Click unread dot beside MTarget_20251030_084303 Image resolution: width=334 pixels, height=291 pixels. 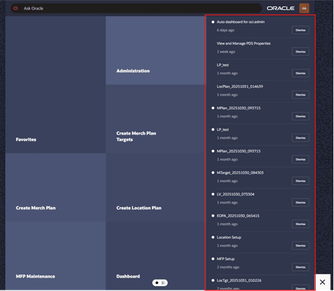pos(213,173)
